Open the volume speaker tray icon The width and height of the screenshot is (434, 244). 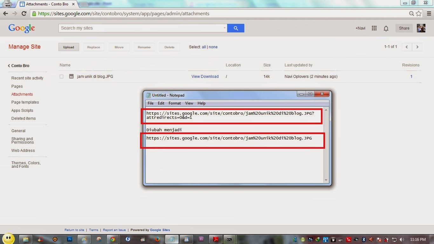click(402, 240)
